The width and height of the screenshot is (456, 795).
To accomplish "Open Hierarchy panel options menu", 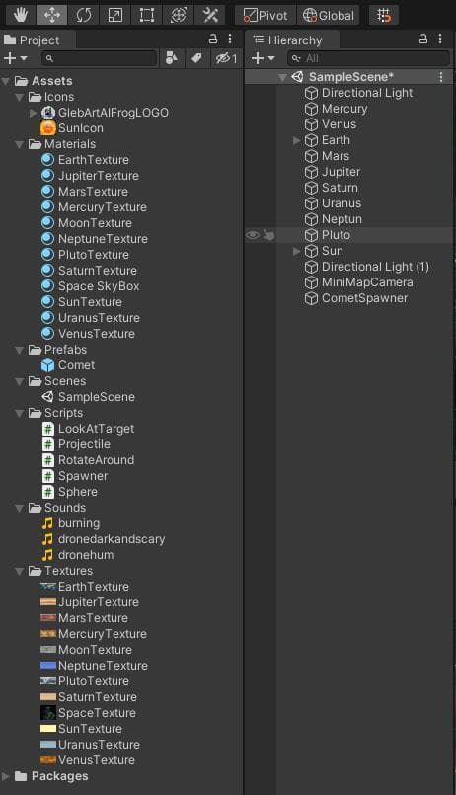I will 440,40.
